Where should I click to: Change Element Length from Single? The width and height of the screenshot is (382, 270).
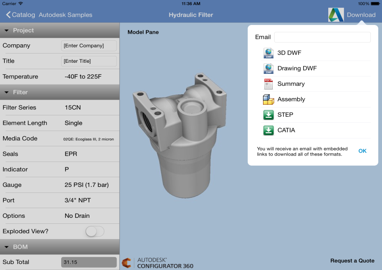pyautogui.click(x=74, y=123)
